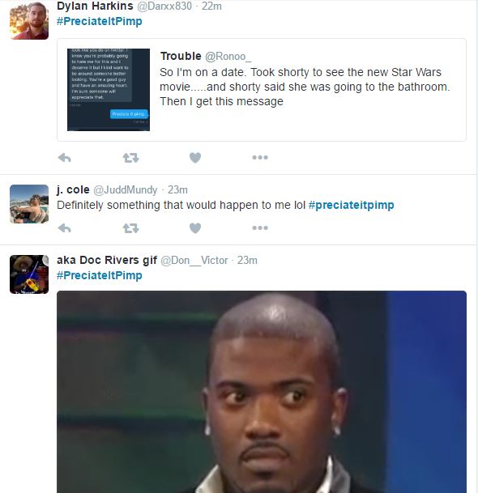Viewport: 478px width, 493px height.
Task: Retweet Dylan Harkins' tweet
Action: (131, 158)
